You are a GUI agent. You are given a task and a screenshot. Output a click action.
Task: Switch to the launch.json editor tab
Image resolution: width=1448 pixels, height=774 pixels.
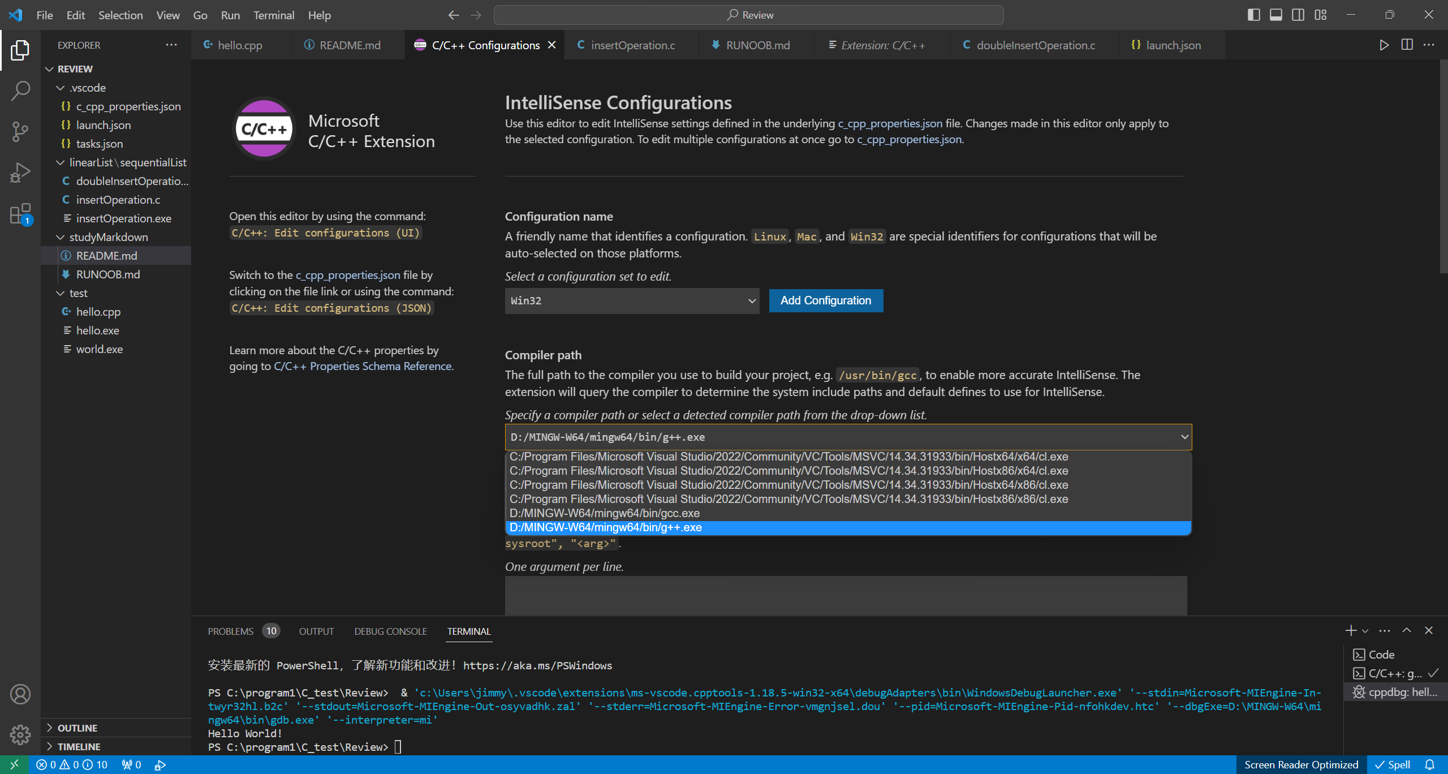(1173, 45)
